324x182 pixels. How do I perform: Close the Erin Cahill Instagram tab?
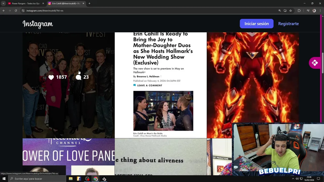point(83,4)
